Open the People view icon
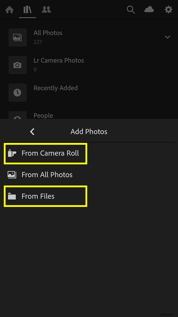178x317 pixels. [x=46, y=10]
